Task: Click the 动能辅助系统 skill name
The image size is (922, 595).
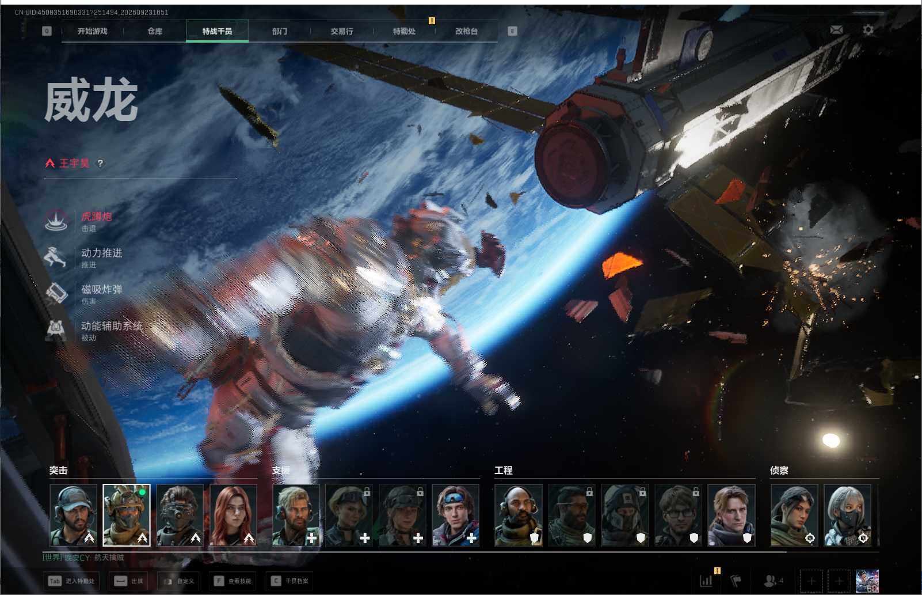Action: (112, 325)
